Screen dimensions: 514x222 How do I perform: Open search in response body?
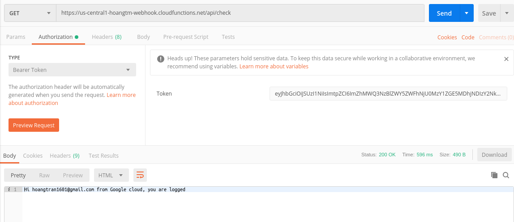(x=506, y=175)
